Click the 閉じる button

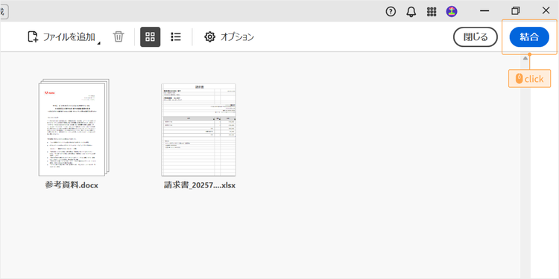coord(476,37)
